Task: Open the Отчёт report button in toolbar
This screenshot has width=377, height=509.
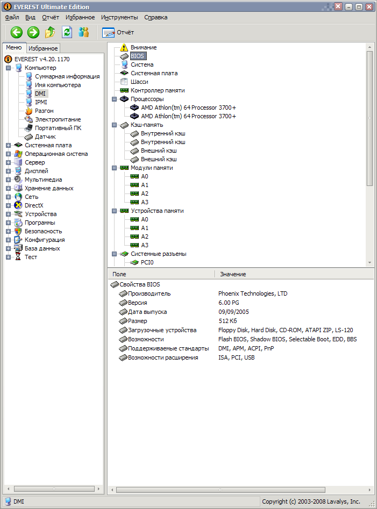Action: coord(118,32)
